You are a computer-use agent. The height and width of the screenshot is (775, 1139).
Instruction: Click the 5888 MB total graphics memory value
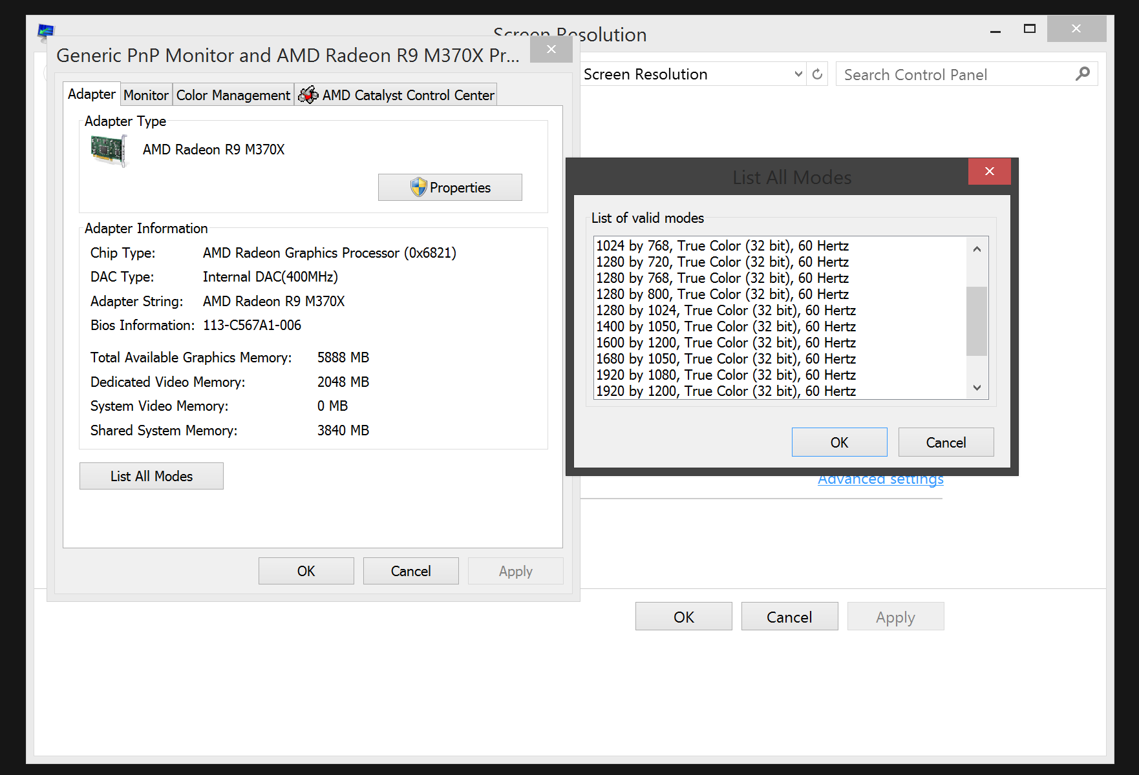pos(343,358)
